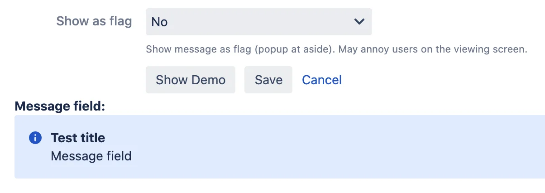This screenshot has width=545, height=193.
Task: Save the message settings
Action: tap(268, 80)
